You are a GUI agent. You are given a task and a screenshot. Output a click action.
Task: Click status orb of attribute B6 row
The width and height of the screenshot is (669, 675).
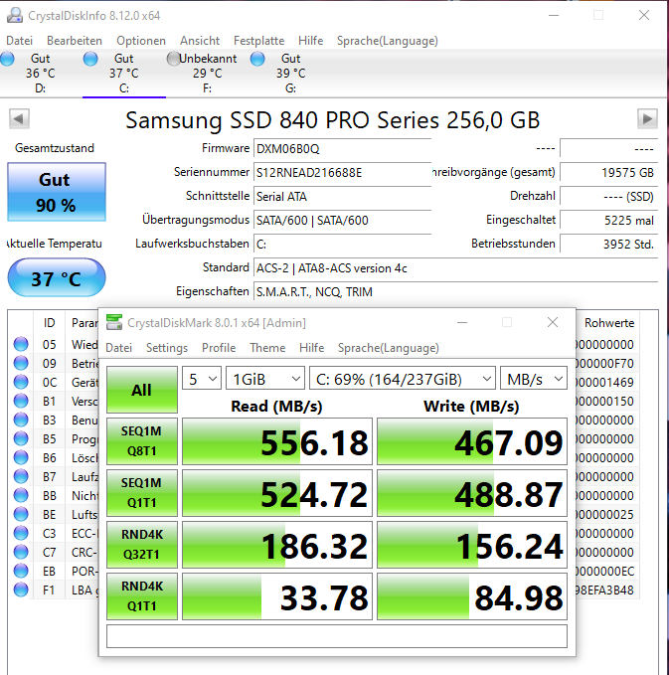21,457
